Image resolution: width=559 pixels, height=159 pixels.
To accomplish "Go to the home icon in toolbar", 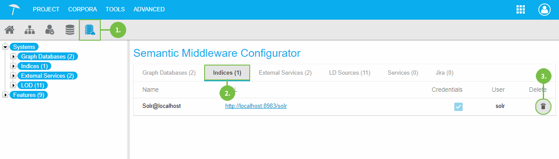I will 10,30.
